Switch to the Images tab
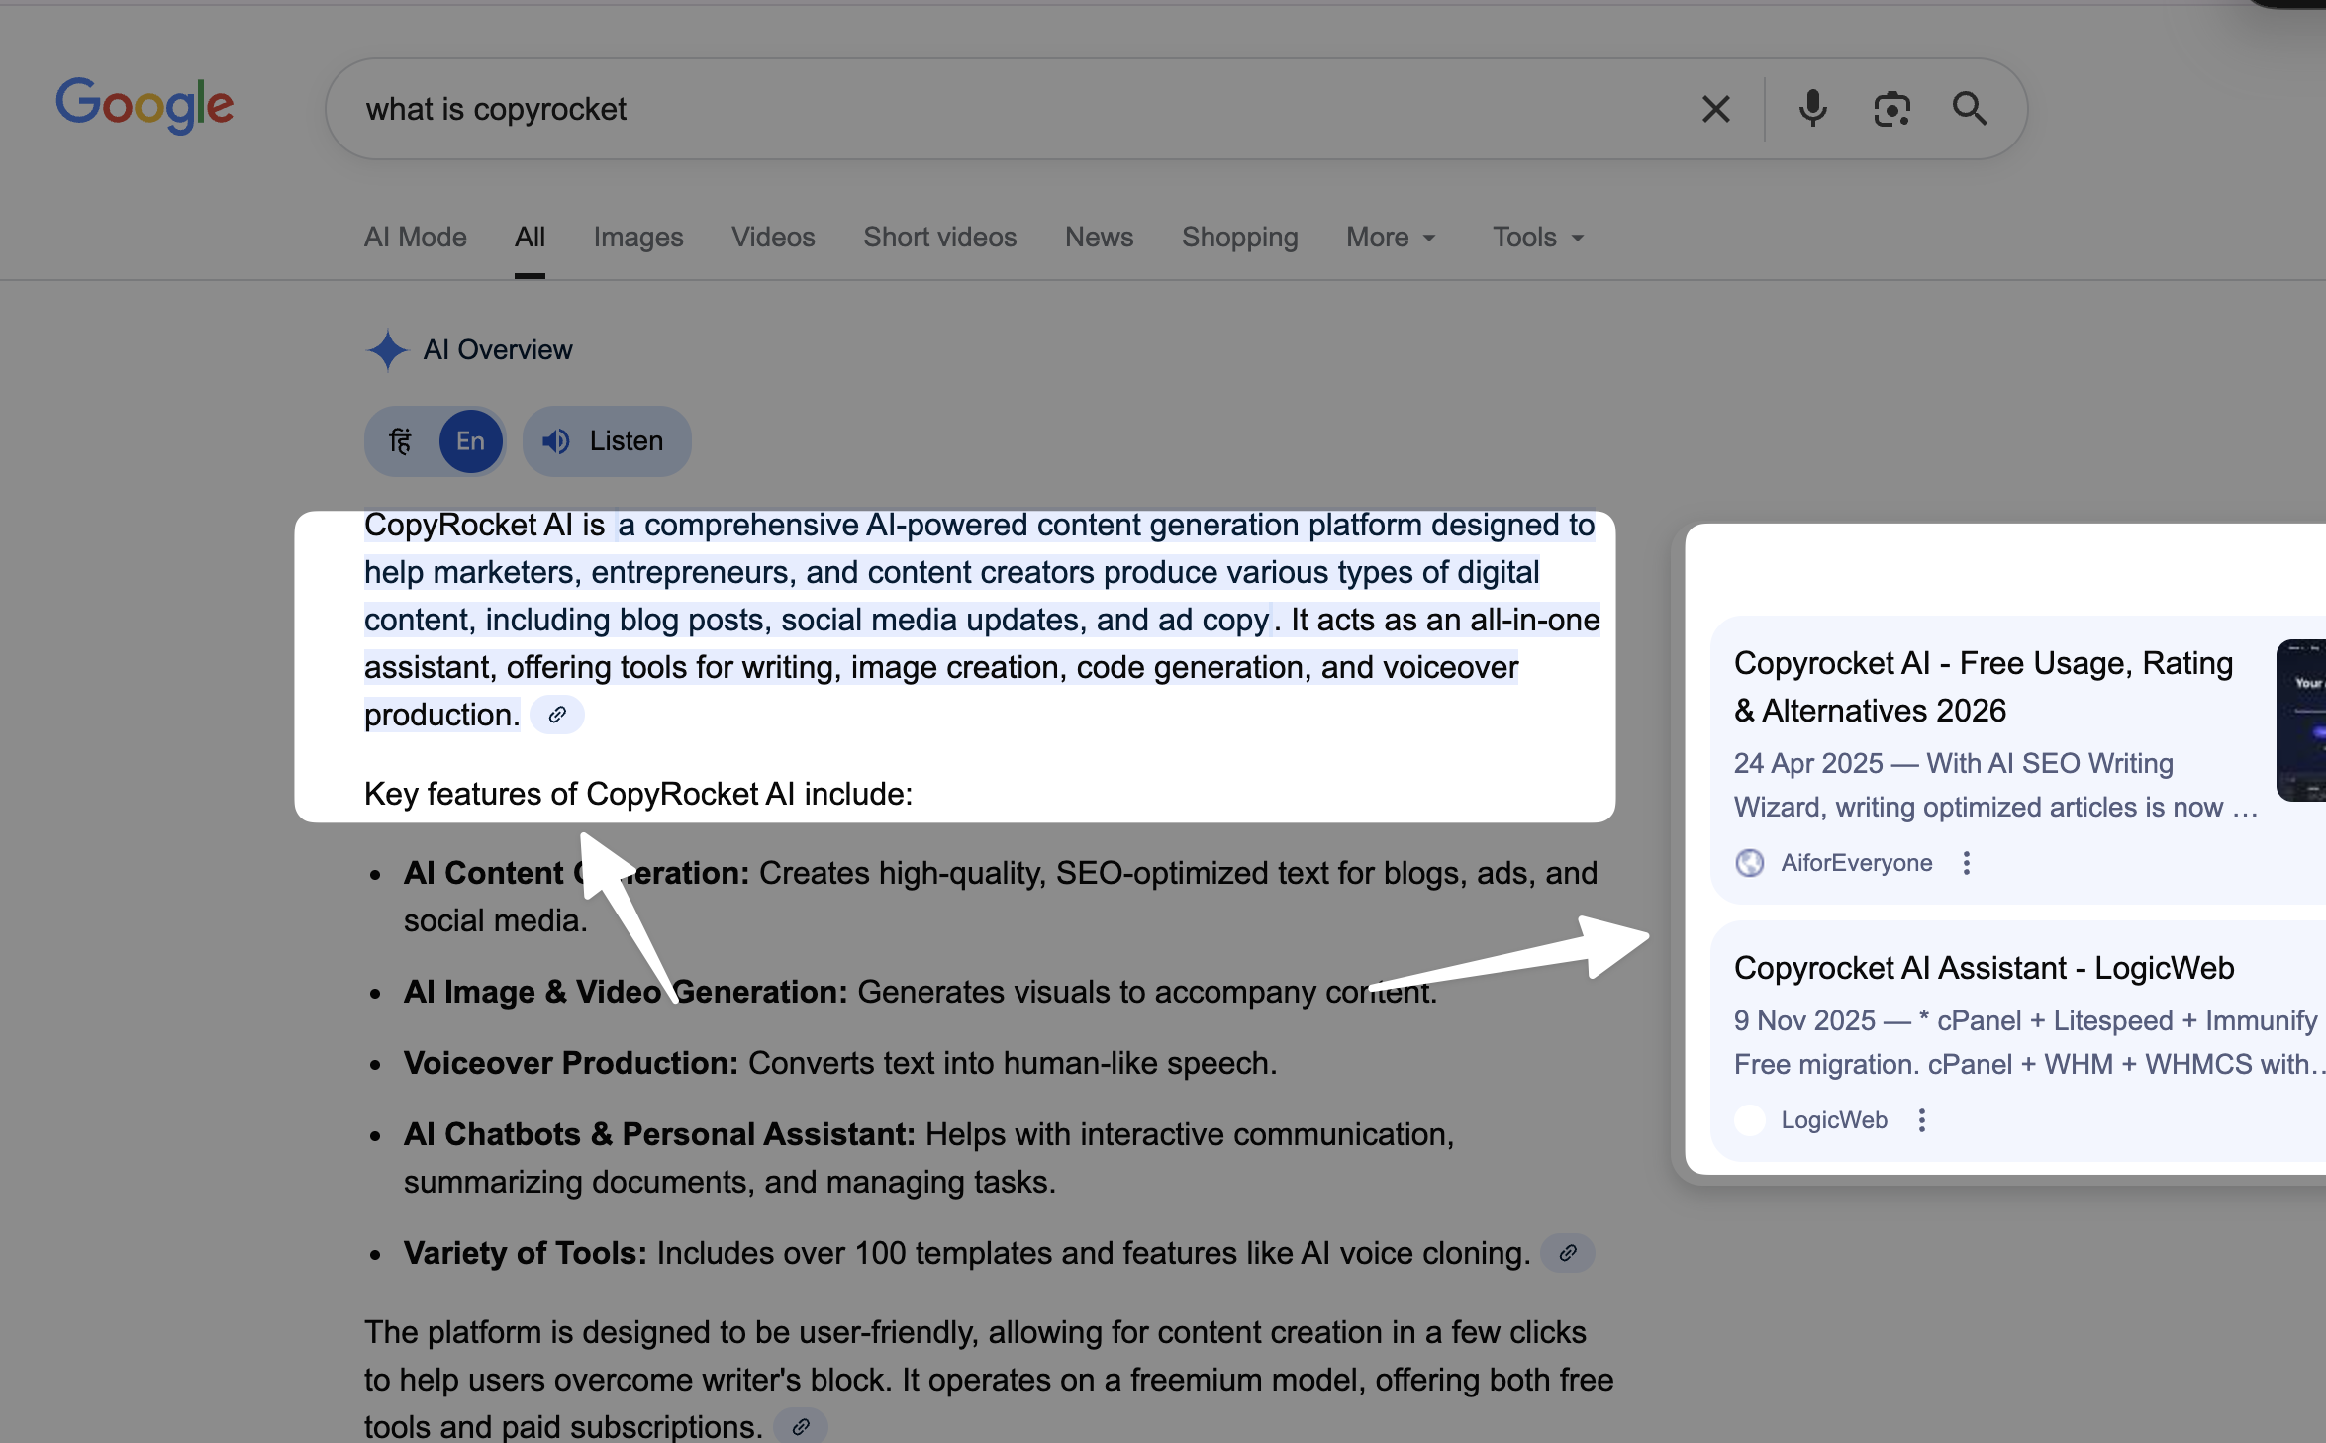The width and height of the screenshot is (2326, 1443). coord(638,238)
